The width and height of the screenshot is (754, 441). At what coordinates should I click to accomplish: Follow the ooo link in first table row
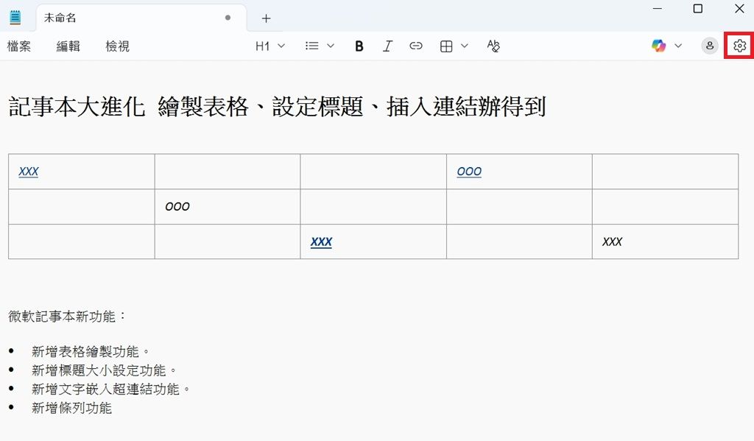point(469,172)
